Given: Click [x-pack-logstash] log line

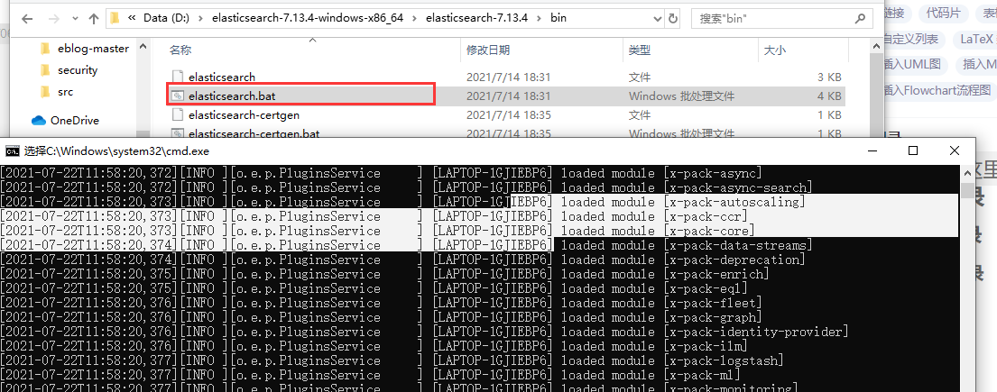Looking at the screenshot, I should pyautogui.click(x=725, y=360).
